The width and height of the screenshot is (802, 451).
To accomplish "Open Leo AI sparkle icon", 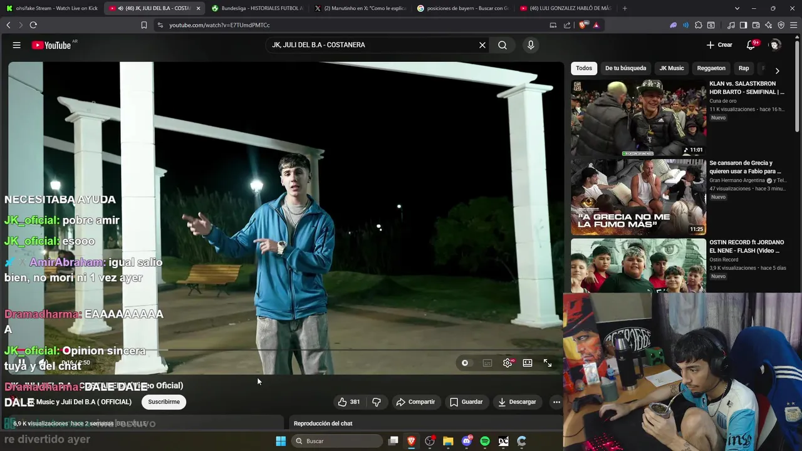I will coord(768,25).
